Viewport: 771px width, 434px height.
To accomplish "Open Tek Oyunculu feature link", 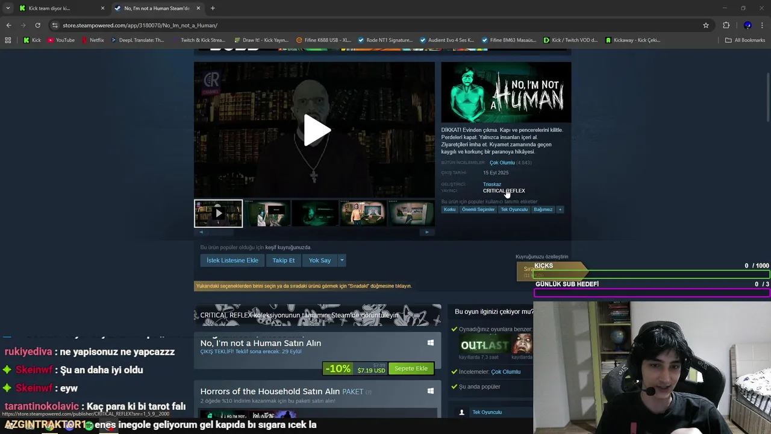I will pos(487,412).
